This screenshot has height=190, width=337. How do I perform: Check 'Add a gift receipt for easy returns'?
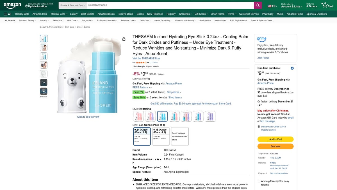259,181
